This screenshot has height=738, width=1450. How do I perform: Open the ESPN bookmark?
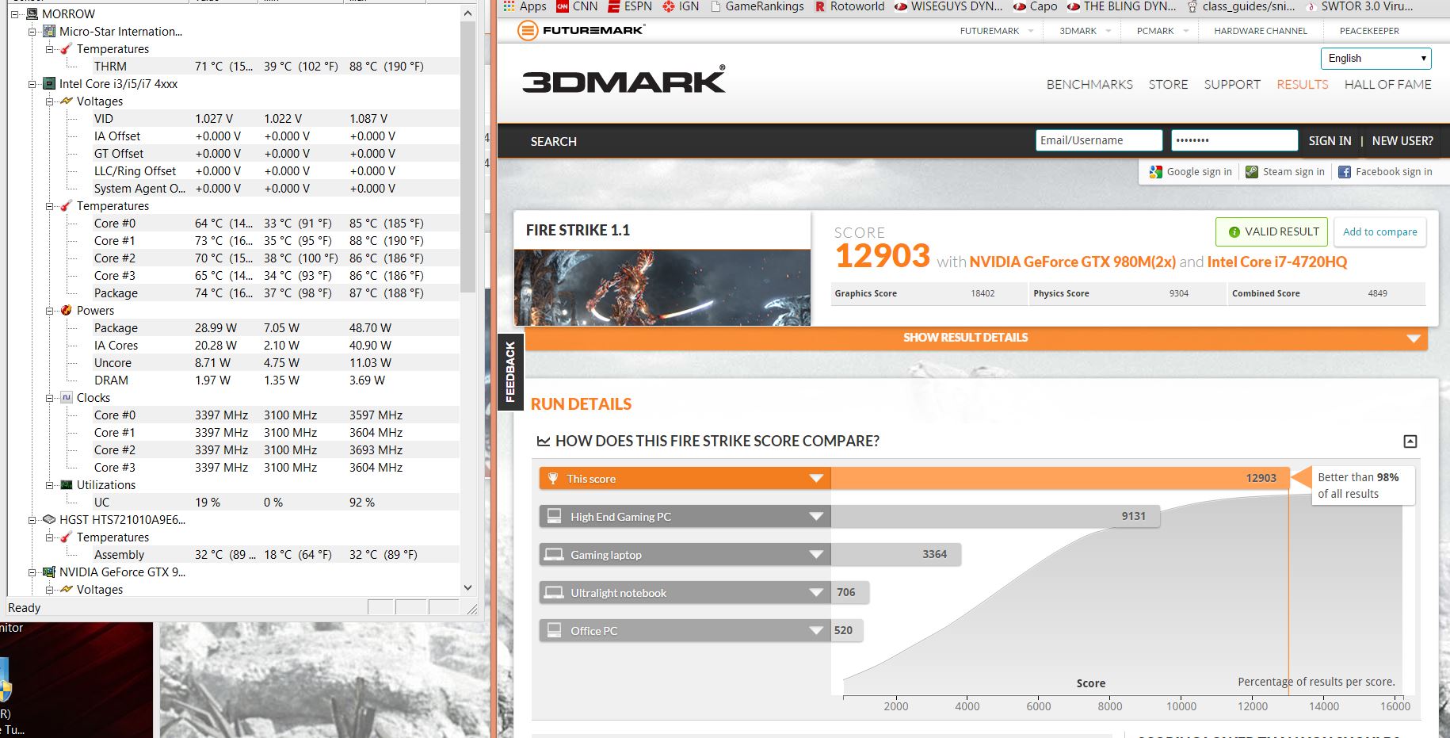(x=630, y=6)
